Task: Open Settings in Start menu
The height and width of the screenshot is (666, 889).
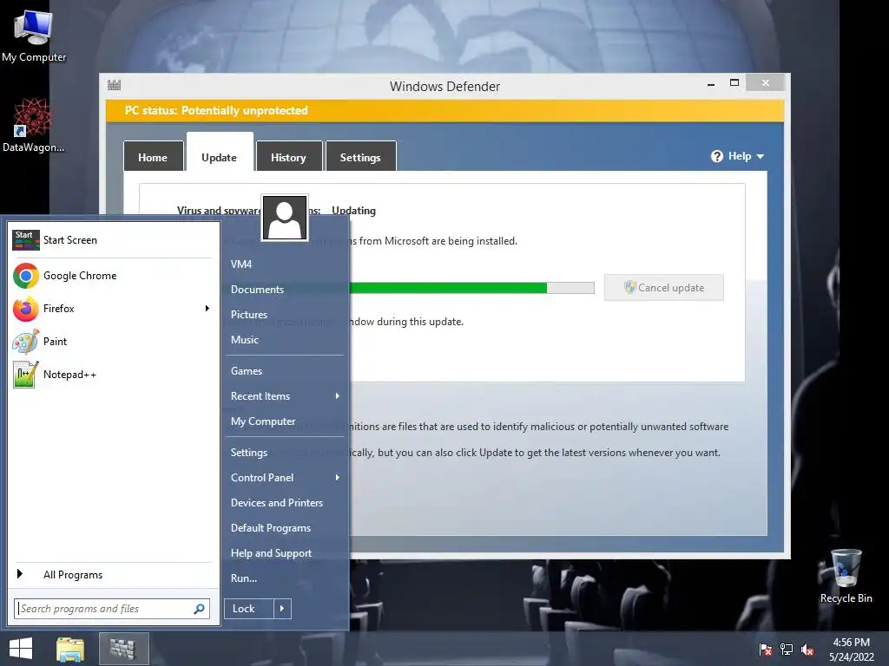Action: (285, 453)
